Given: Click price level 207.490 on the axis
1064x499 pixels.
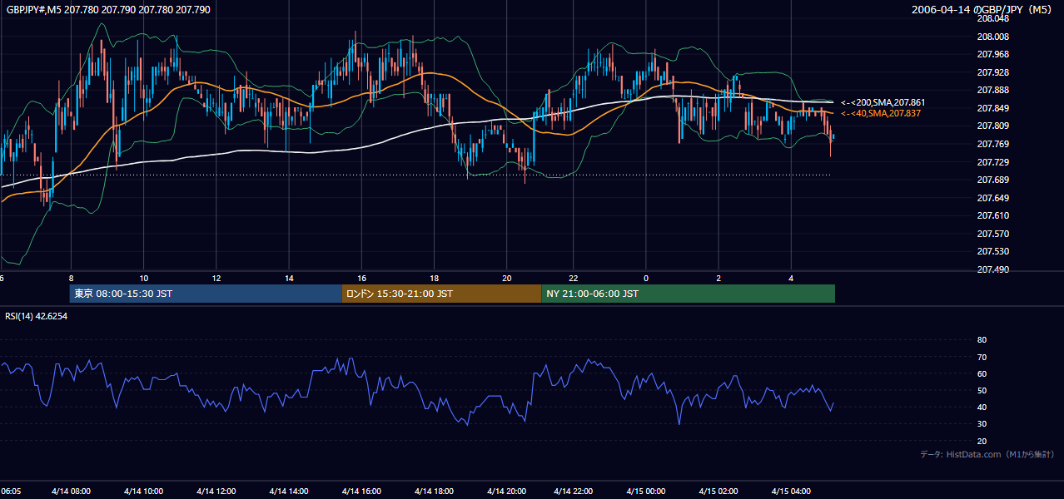Looking at the screenshot, I should (992, 269).
